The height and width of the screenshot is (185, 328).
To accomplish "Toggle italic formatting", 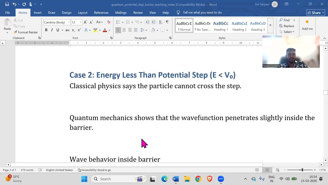I will [52, 30].
